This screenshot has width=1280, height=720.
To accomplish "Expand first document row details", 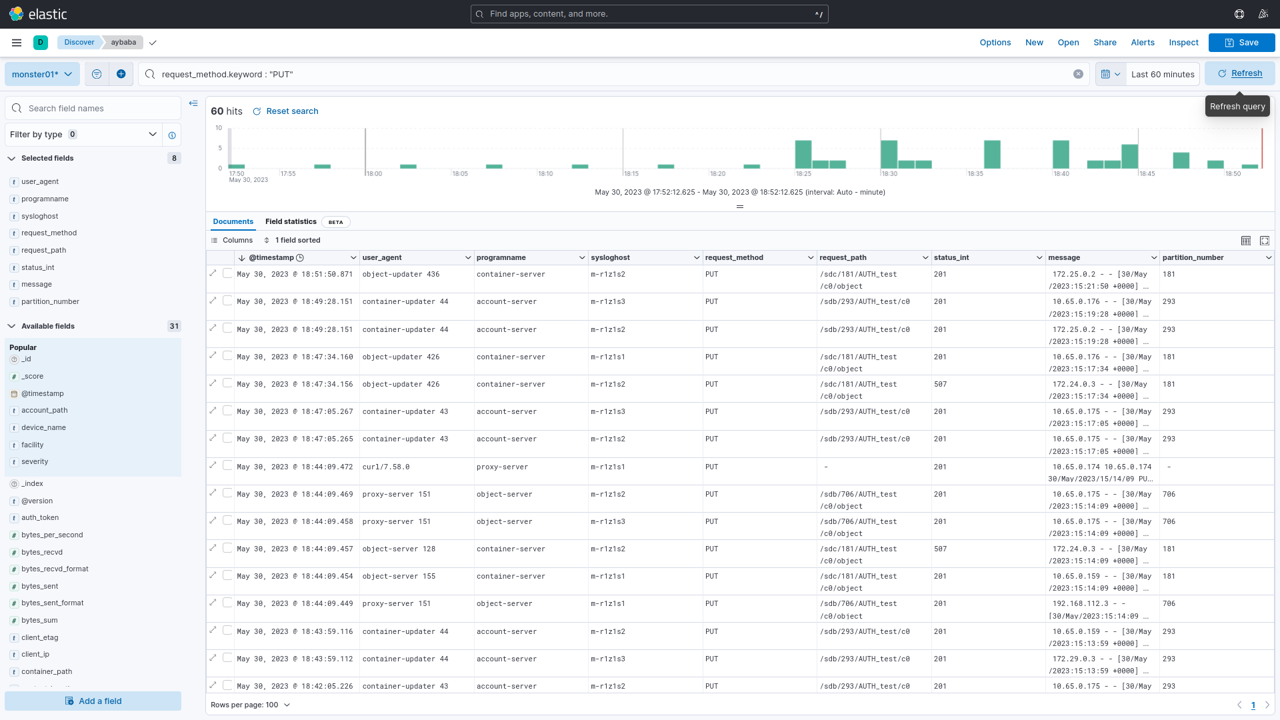I will coord(213,273).
